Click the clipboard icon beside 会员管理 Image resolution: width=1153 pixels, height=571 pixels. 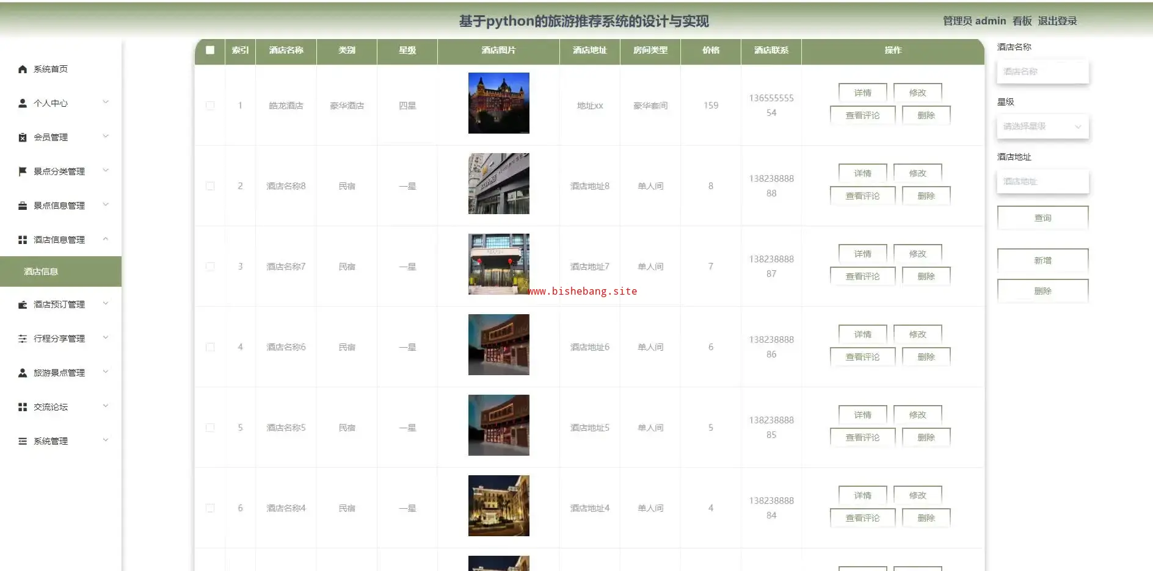point(23,137)
